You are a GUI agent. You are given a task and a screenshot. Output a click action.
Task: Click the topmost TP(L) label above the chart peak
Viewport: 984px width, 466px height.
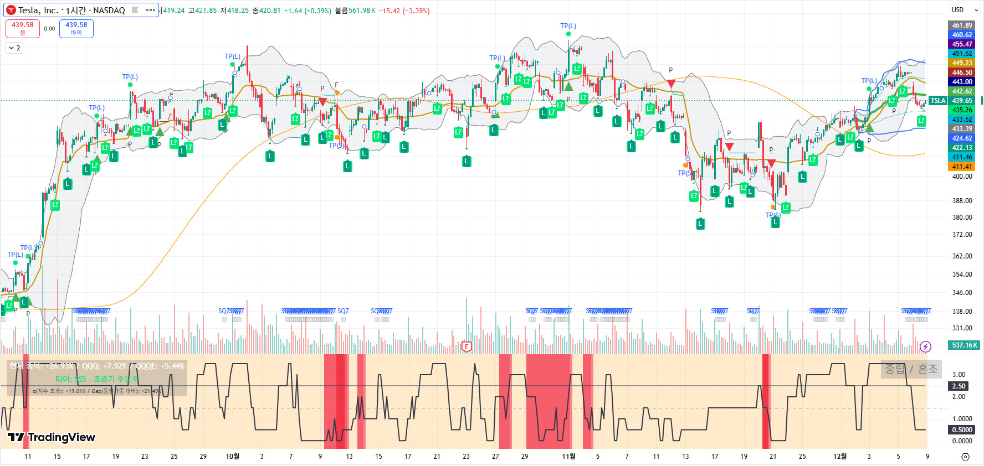[568, 26]
